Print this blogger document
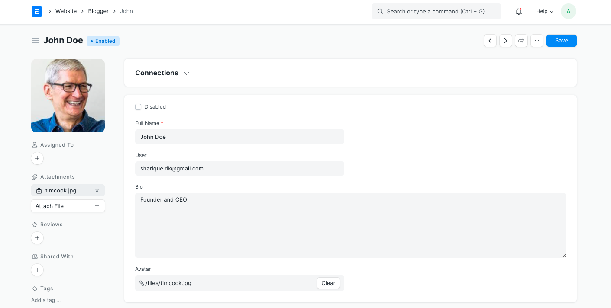Screen dimensions: 611x308 [521, 41]
